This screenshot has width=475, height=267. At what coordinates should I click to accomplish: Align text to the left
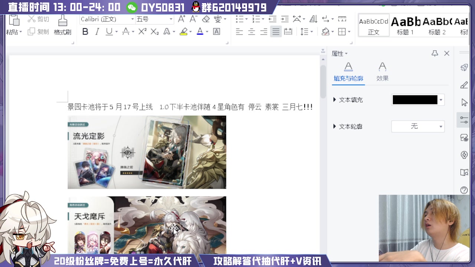239,32
